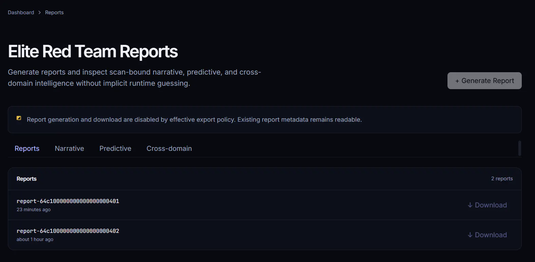
Task: Select the Reports breadcrumb item
Action: click(54, 13)
